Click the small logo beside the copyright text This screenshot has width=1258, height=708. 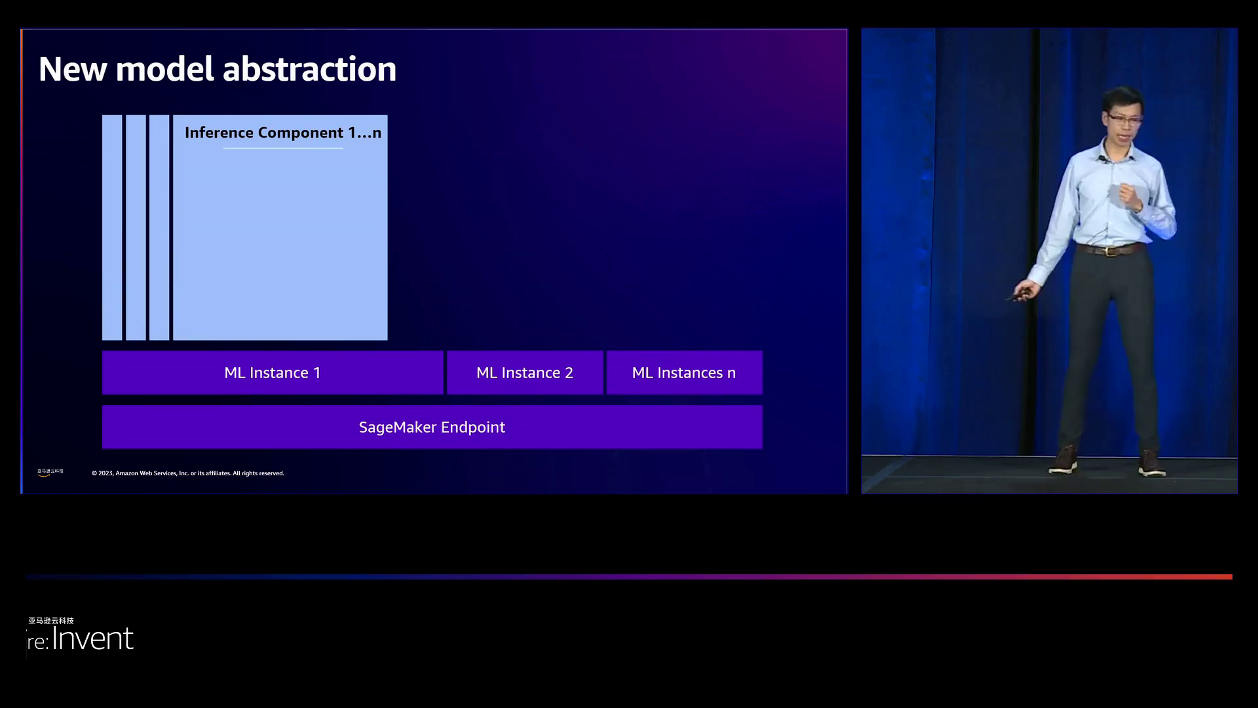click(50, 472)
